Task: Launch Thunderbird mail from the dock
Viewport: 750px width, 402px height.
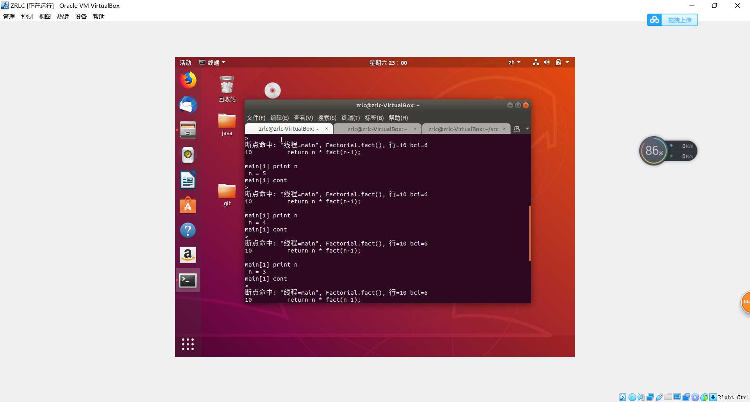Action: (x=188, y=105)
